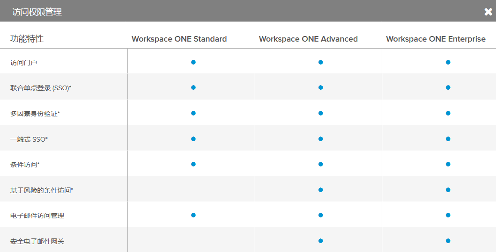496x252 pixels.
Task: Click Standard dot for 访问门户
Action: [x=193, y=62]
